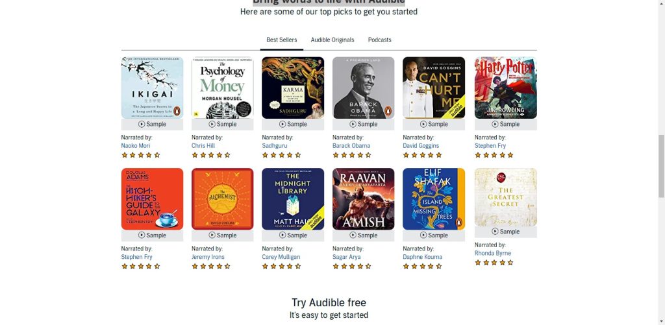Play the Harry Potter audiobook sample
665x325 pixels.
505,124
